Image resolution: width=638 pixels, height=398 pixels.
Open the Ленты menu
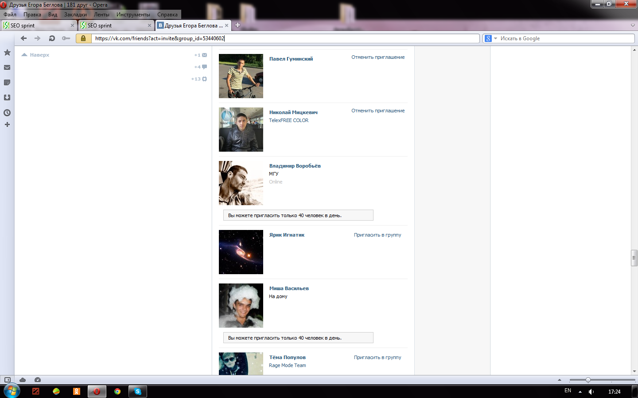click(x=101, y=15)
